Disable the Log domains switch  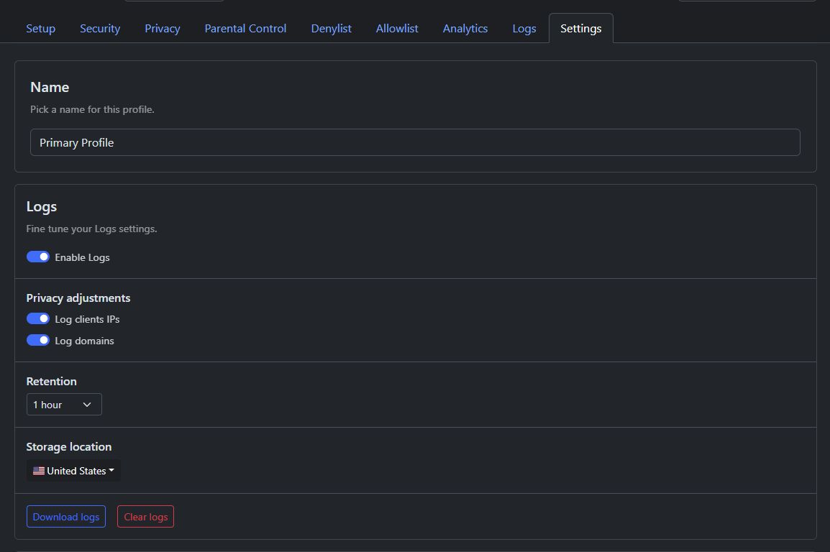[x=38, y=341]
